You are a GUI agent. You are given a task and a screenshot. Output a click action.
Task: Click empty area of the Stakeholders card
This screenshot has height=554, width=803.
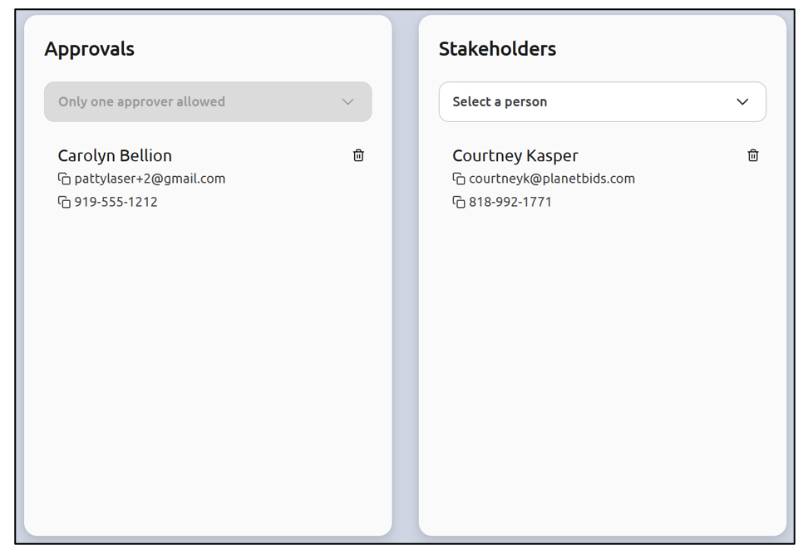click(603, 374)
